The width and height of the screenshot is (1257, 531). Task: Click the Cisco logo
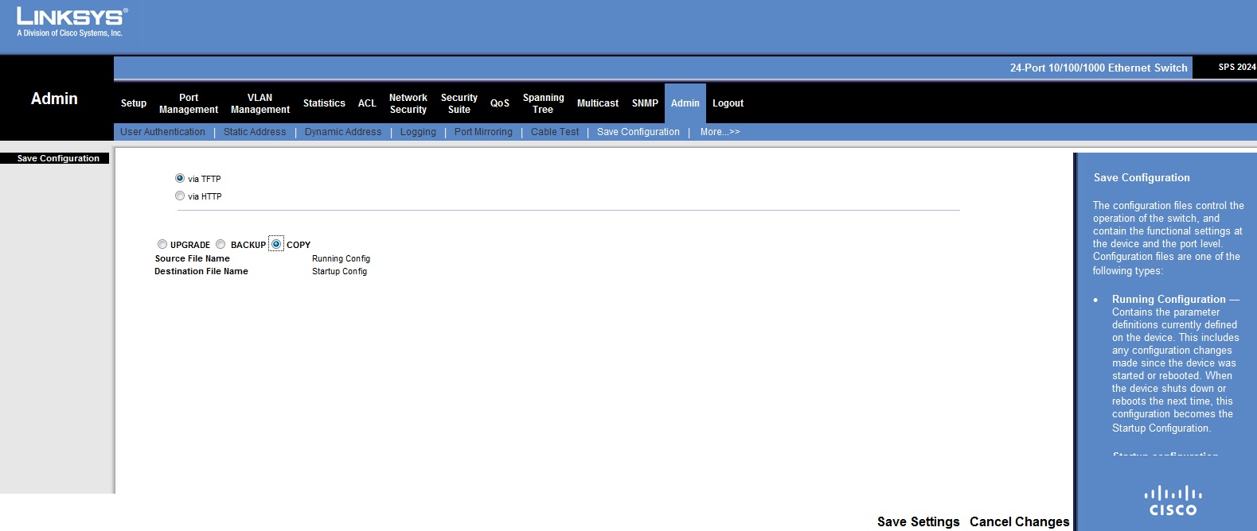pyautogui.click(x=1173, y=501)
